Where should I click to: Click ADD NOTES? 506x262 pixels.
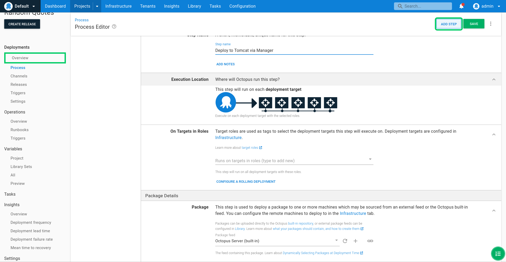225,64
